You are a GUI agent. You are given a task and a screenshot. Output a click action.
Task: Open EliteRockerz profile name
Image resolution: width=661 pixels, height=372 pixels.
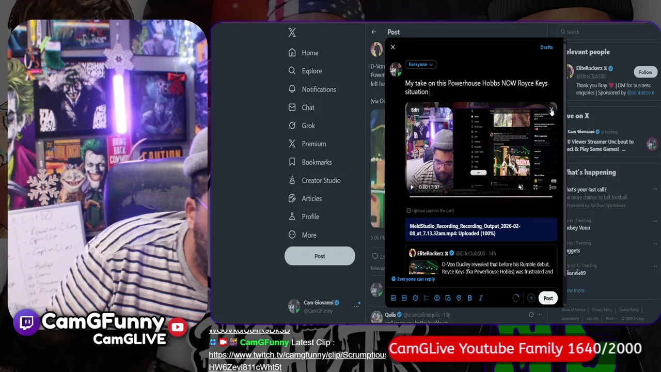590,68
